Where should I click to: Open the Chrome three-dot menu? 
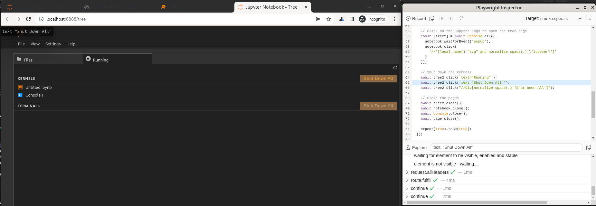pos(394,19)
